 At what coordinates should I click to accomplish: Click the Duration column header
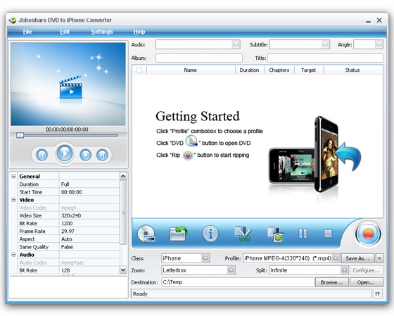tap(249, 70)
